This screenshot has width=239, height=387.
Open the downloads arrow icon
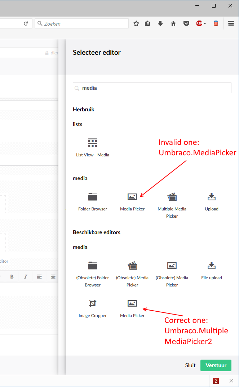point(160,23)
